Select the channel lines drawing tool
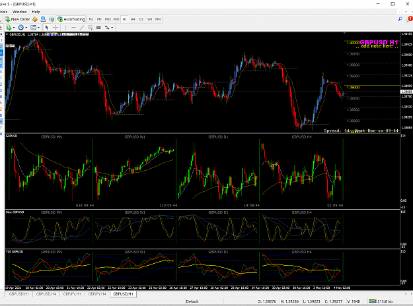This screenshot has width=413, height=306. tap(90, 27)
